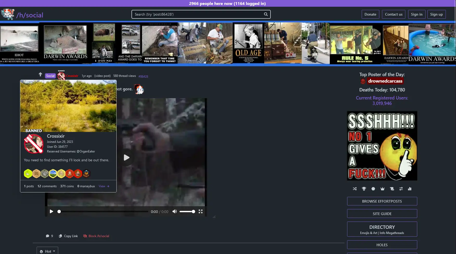Image resolution: width=456 pixels, height=254 pixels.
Task: Click Block /h/social
Action: tap(96, 236)
